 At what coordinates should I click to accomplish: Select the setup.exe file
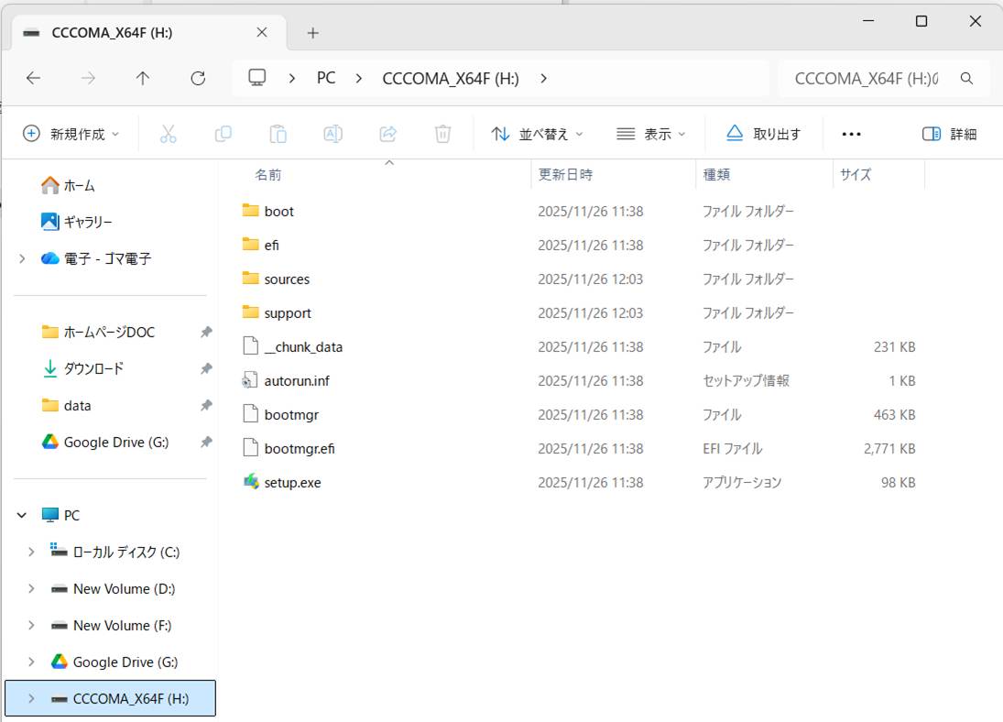click(x=292, y=482)
